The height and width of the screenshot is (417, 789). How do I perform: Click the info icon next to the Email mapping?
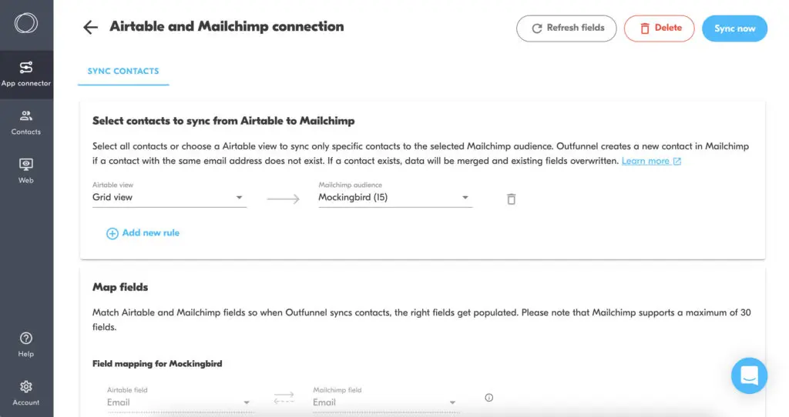click(x=489, y=398)
